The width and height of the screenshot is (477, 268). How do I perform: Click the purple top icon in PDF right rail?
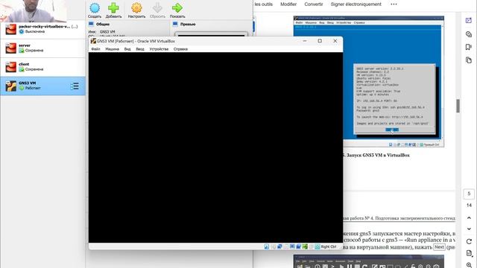coord(469,20)
